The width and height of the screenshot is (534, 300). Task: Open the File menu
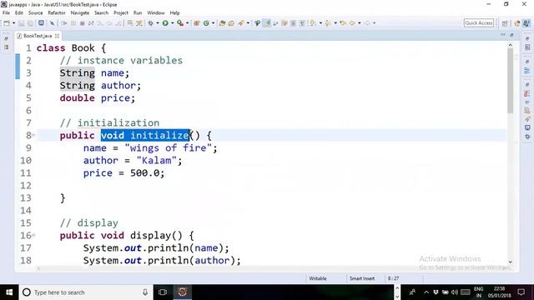6,13
